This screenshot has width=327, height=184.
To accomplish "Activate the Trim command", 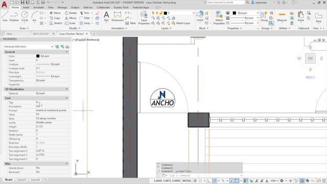I will coord(84,13).
